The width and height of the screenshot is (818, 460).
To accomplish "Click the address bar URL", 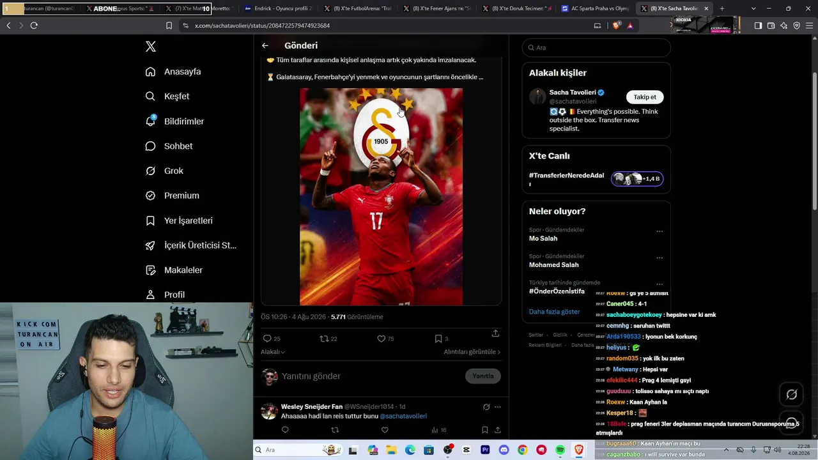I will [263, 26].
